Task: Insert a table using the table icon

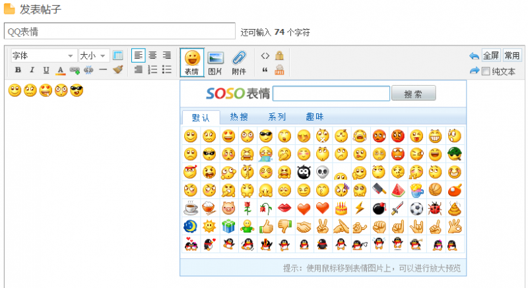Action: click(x=118, y=55)
